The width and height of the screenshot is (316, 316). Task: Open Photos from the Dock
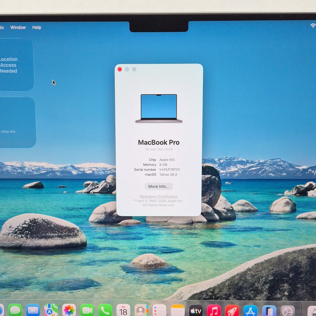pos(69,310)
